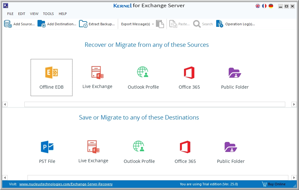Click the Trial edition version text
The image size is (299, 190).
(209, 184)
